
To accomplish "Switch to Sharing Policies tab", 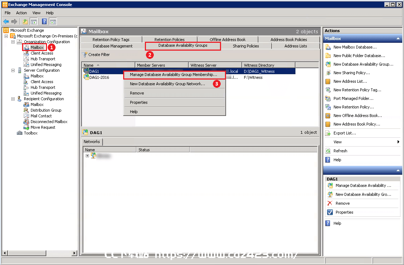I will (x=246, y=46).
